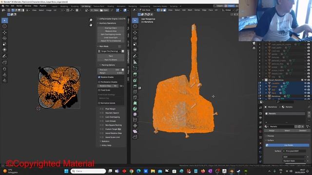The width and height of the screenshot is (312, 175).
Task: Collapse the Packing Options section
Action: tap(108, 65)
